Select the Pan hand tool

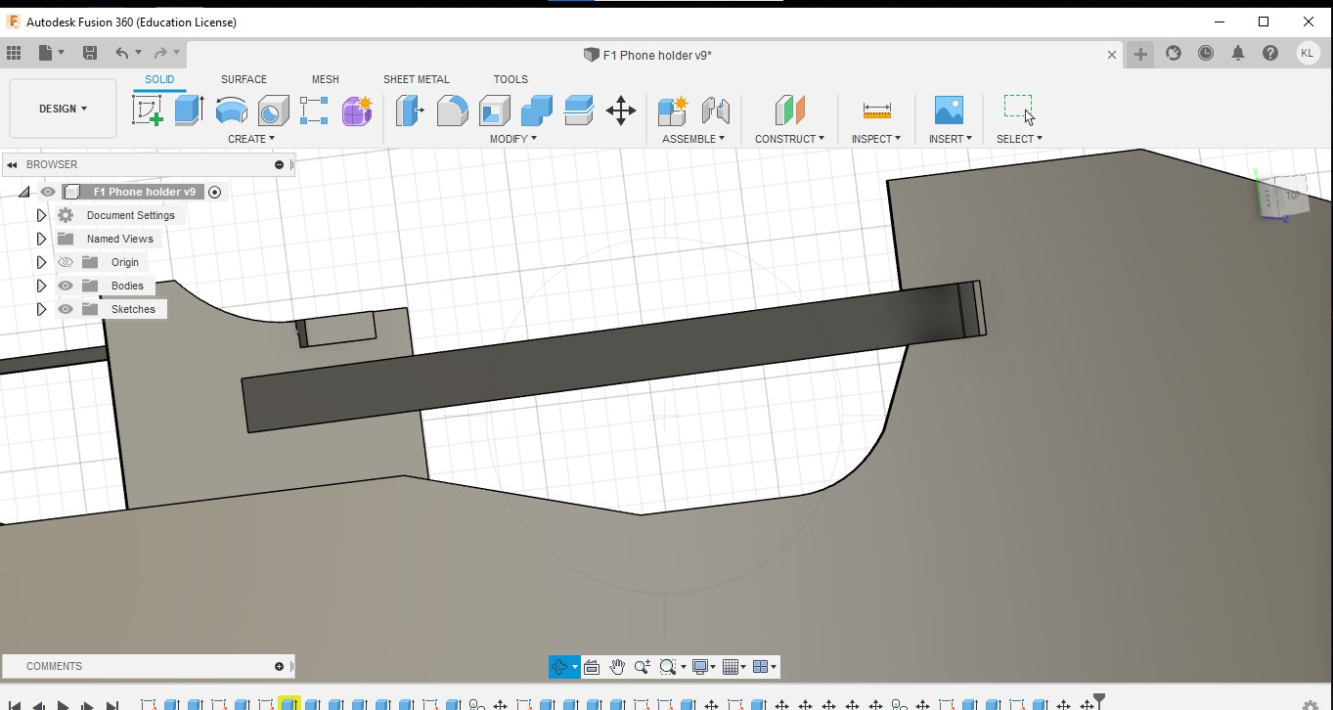coord(617,667)
